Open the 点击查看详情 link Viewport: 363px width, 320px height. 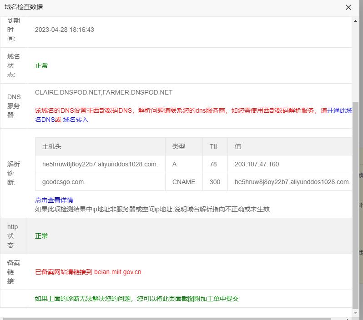tap(54, 200)
